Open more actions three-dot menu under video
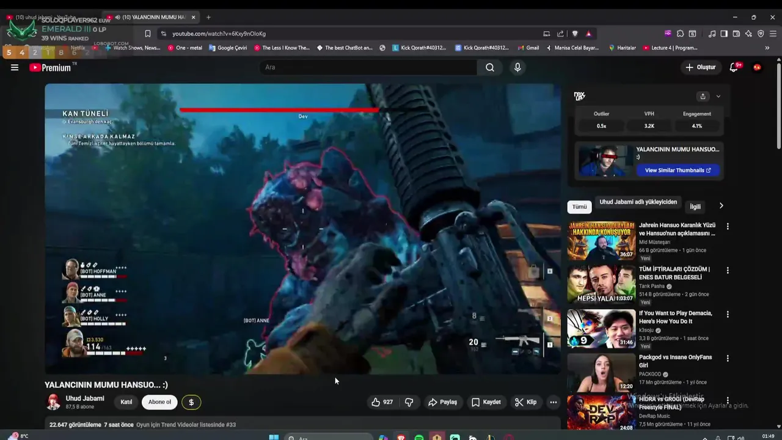The image size is (782, 440). pos(553,402)
